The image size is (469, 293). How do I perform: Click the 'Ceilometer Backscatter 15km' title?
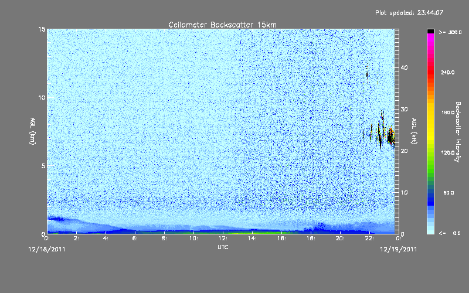click(222, 25)
